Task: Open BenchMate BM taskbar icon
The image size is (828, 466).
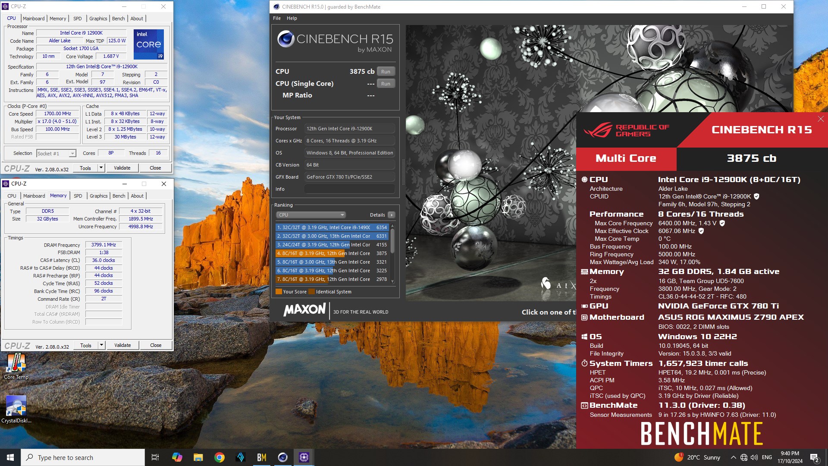Action: click(x=261, y=457)
